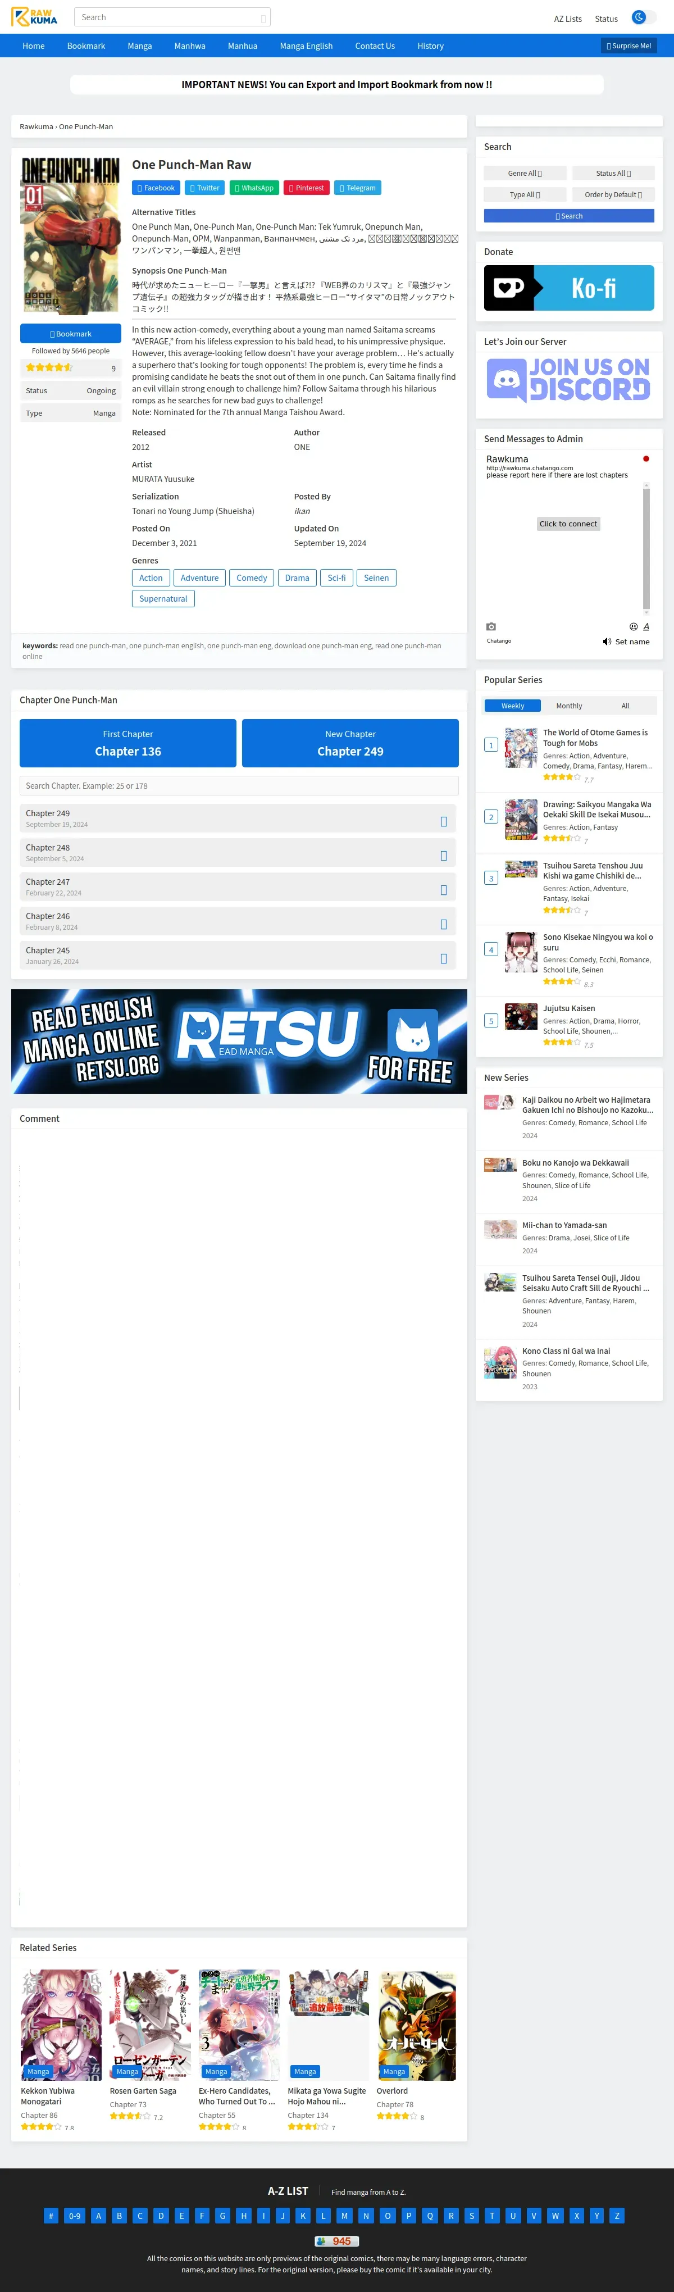Click the Rawkuma logo
Viewport: 674px width, 2292px height.
[x=34, y=17]
